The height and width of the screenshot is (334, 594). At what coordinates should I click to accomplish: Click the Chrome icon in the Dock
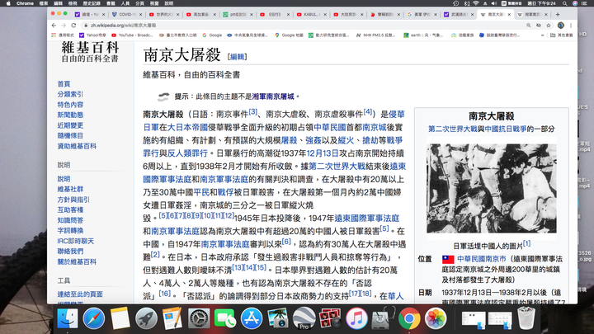[x=409, y=318]
